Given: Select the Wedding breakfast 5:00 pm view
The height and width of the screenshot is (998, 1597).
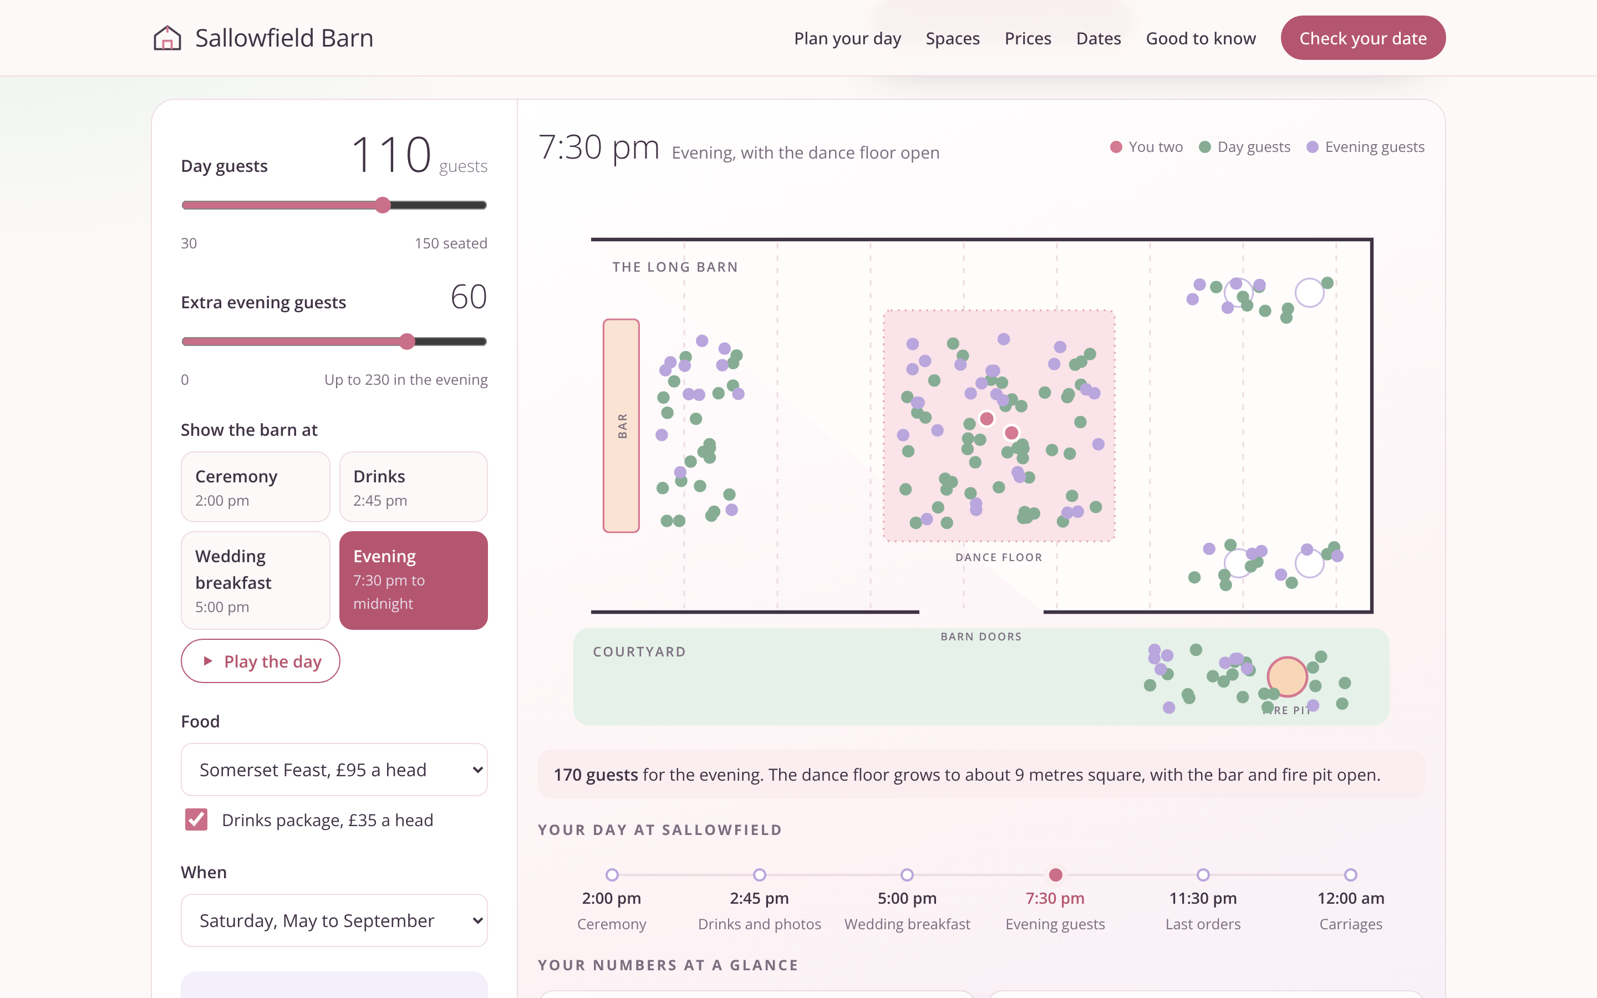Looking at the screenshot, I should click(x=256, y=580).
